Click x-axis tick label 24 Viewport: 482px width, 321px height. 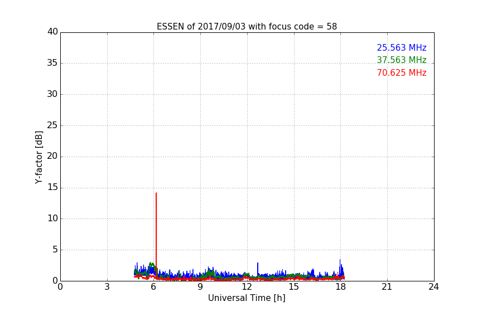point(433,287)
